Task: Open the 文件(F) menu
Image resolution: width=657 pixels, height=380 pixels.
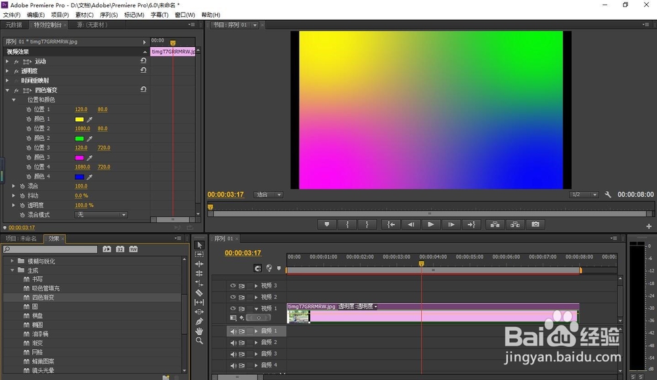Action: [12, 14]
